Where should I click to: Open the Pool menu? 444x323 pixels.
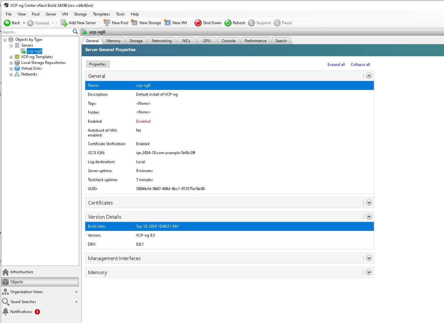coord(36,14)
